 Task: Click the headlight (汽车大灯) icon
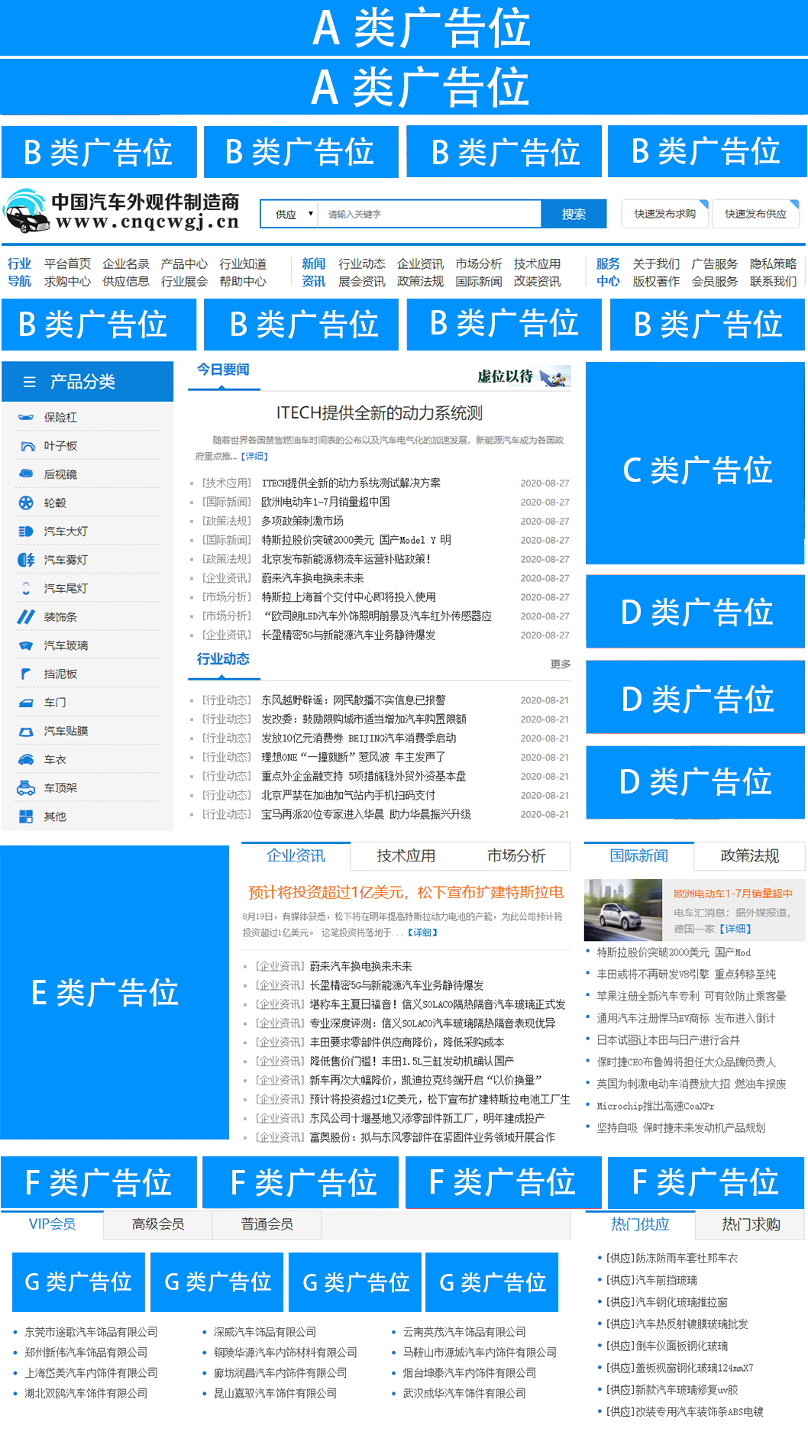[26, 532]
